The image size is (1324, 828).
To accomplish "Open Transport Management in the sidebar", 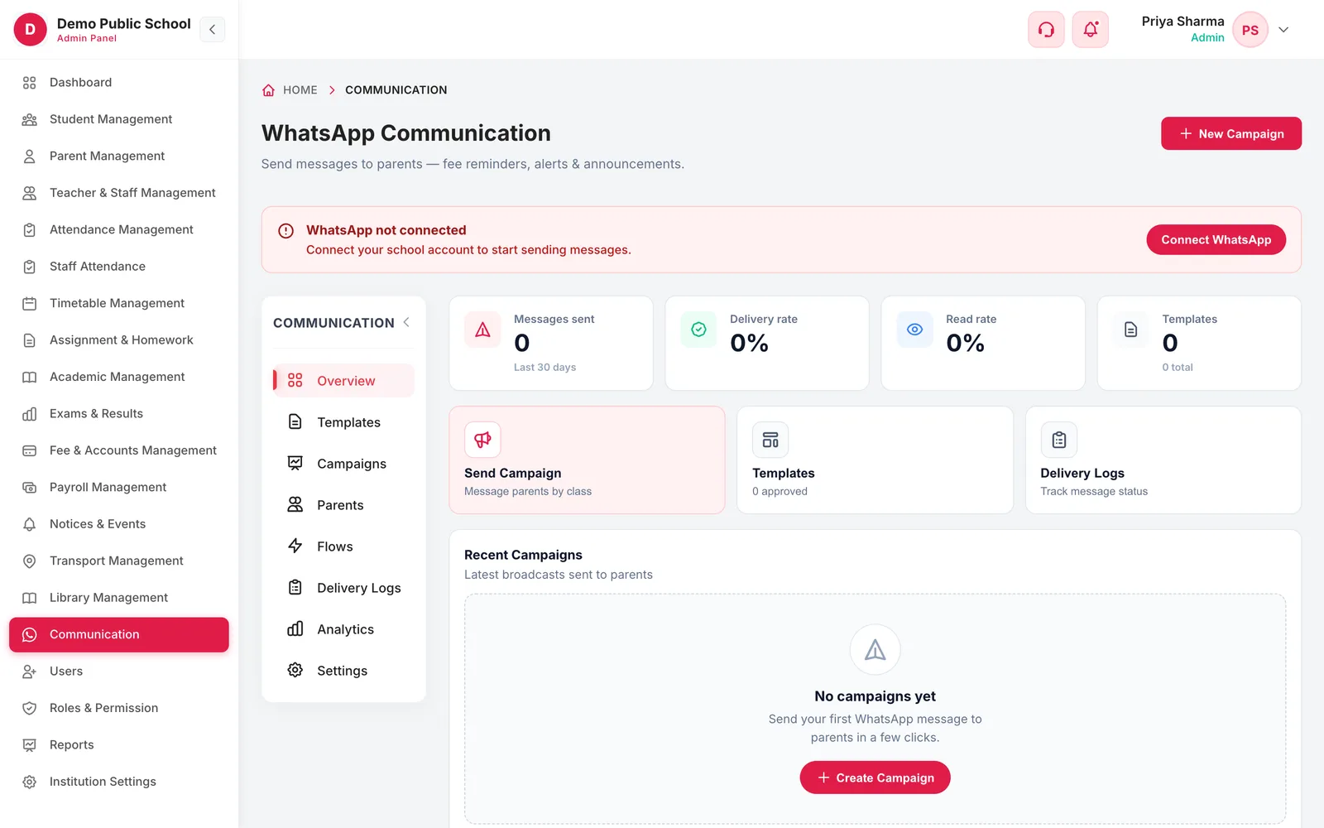I will 119,561.
